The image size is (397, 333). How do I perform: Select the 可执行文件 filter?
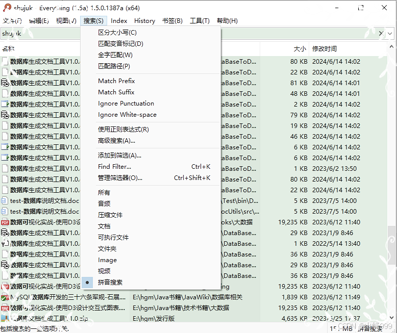pyautogui.click(x=151, y=237)
